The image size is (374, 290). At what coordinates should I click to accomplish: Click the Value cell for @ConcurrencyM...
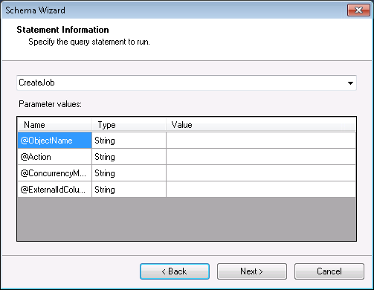(x=261, y=173)
